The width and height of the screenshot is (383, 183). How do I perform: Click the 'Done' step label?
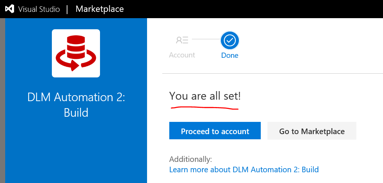pos(230,55)
